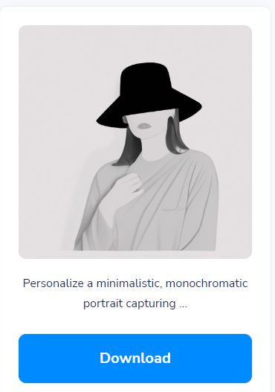Screen dimensions: 275x392
Task: Open the monochromatic portrait thumbnail
Action: pos(135,142)
